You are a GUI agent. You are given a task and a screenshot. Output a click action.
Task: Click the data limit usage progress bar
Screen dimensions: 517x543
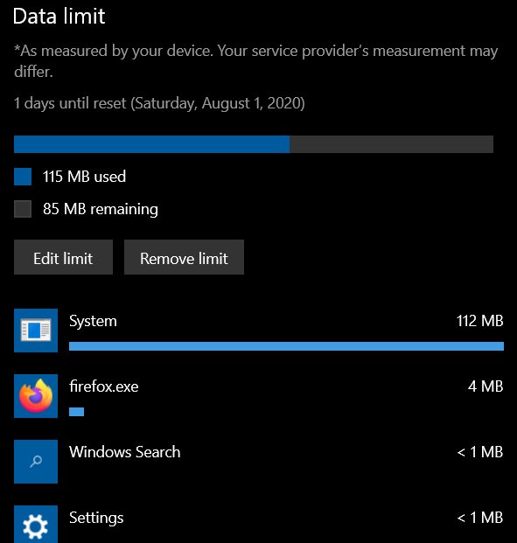click(254, 144)
